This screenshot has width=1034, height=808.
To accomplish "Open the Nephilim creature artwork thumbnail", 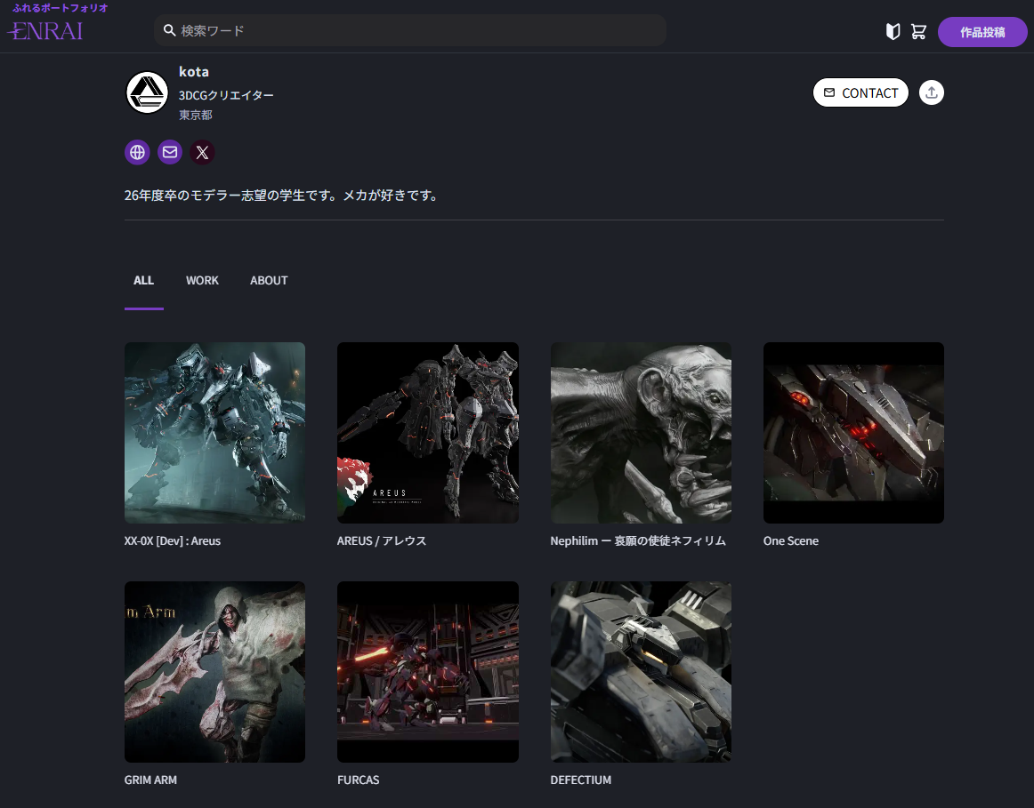I will (x=641, y=433).
